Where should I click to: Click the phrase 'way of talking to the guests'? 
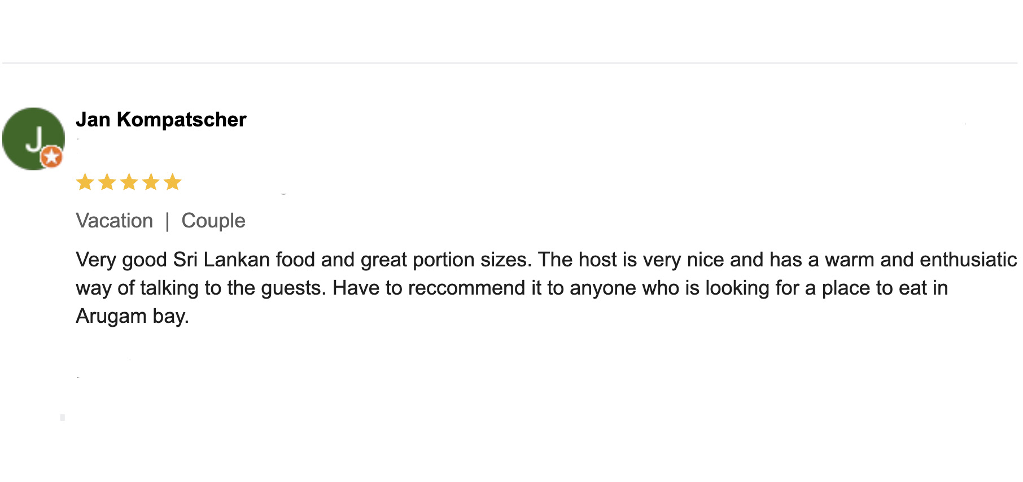pos(201,288)
